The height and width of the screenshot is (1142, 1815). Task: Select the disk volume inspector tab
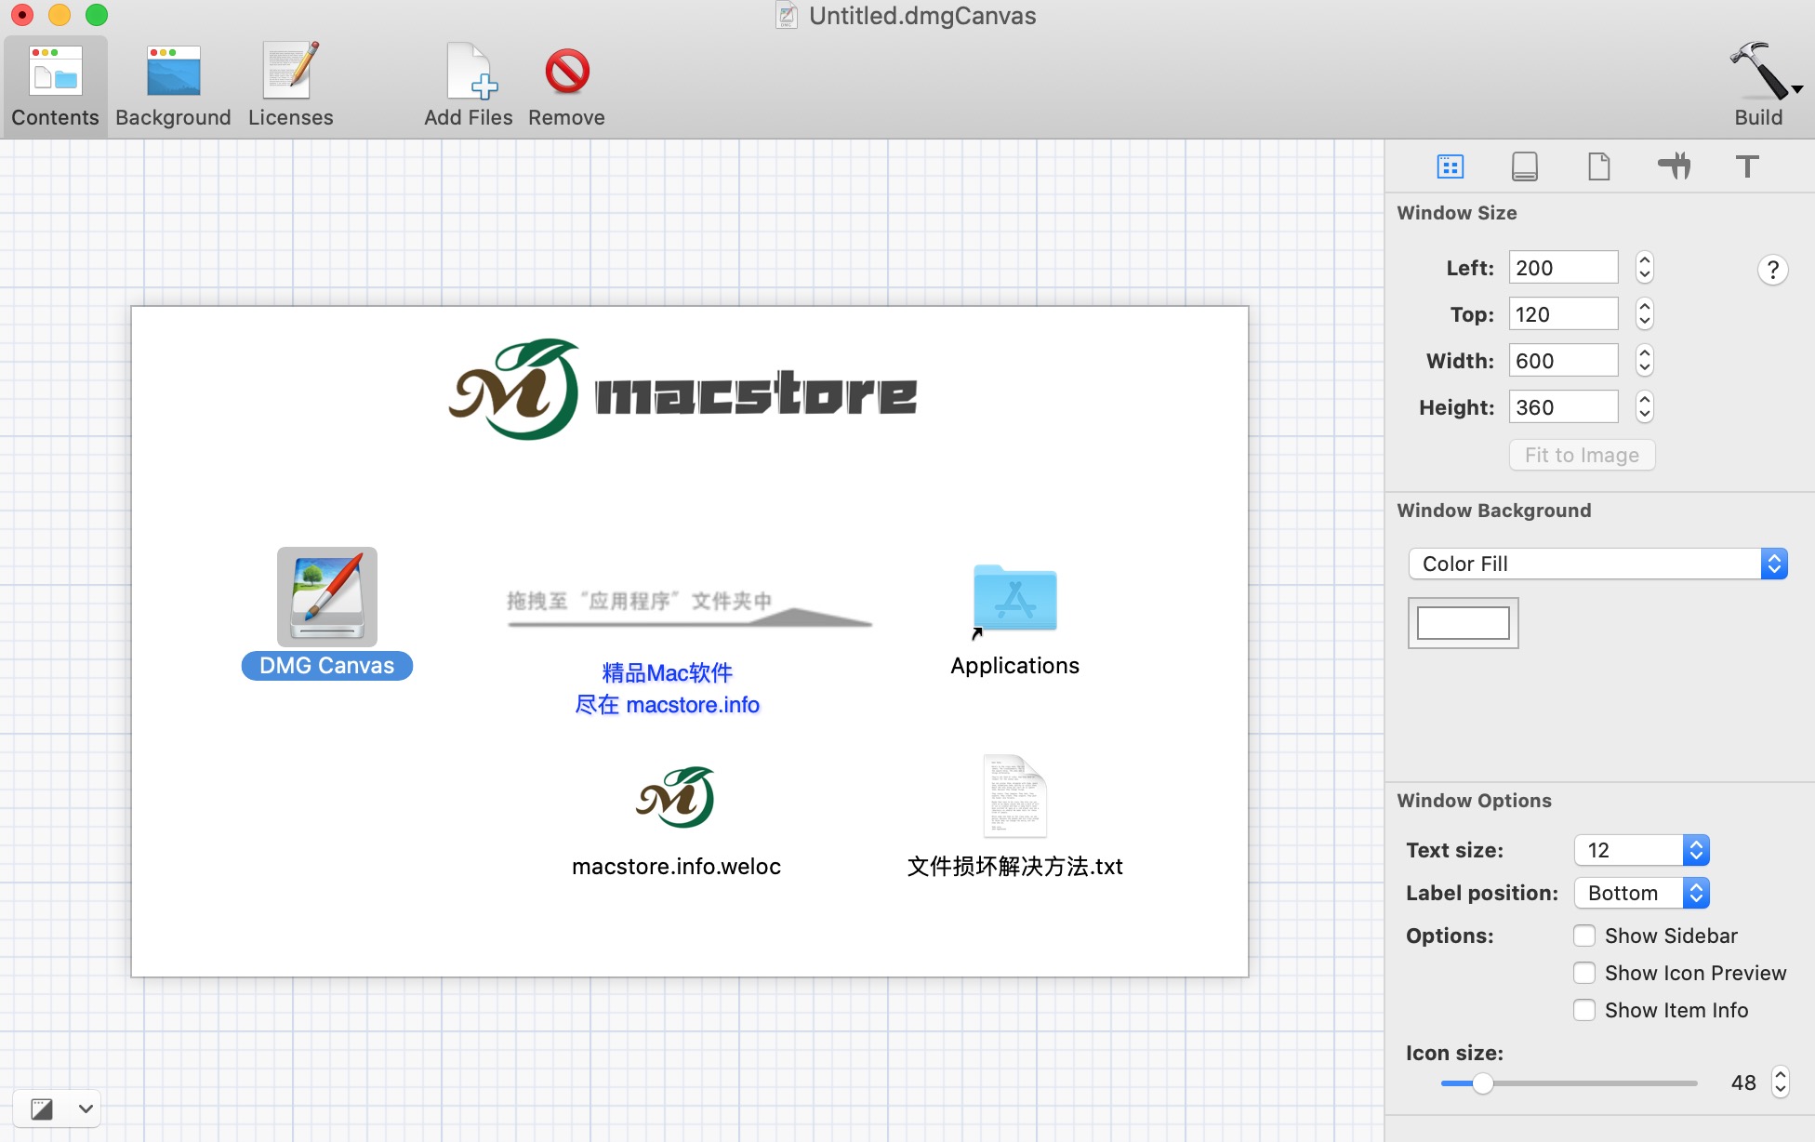1524,166
